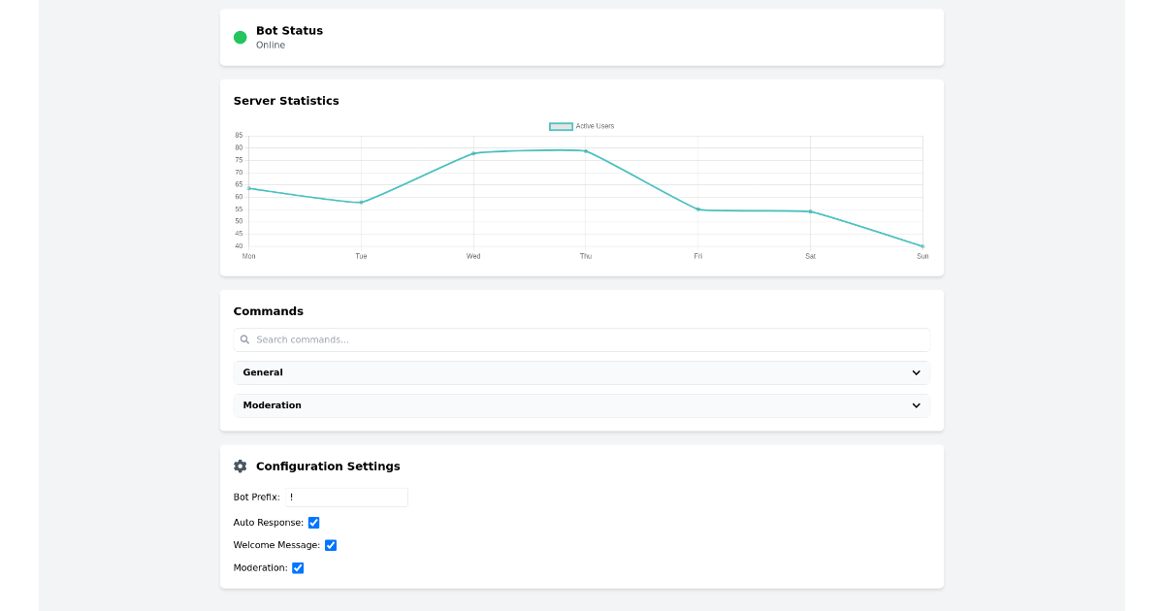Click the Mon axis label on the chart
The width and height of the screenshot is (1164, 611).
(x=248, y=256)
